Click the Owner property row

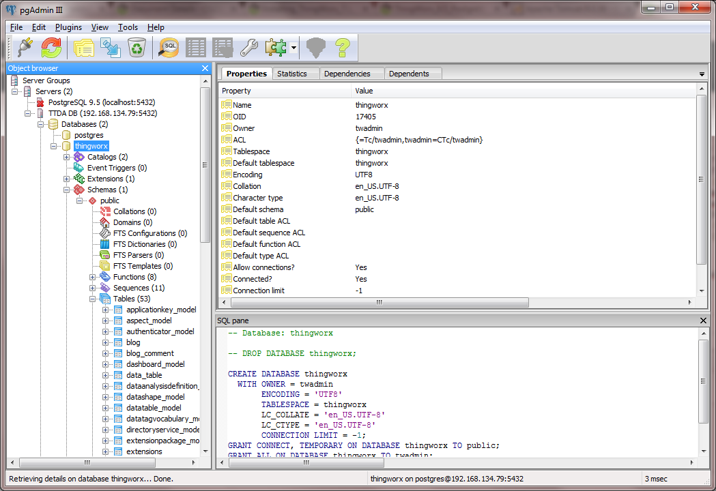(457, 128)
